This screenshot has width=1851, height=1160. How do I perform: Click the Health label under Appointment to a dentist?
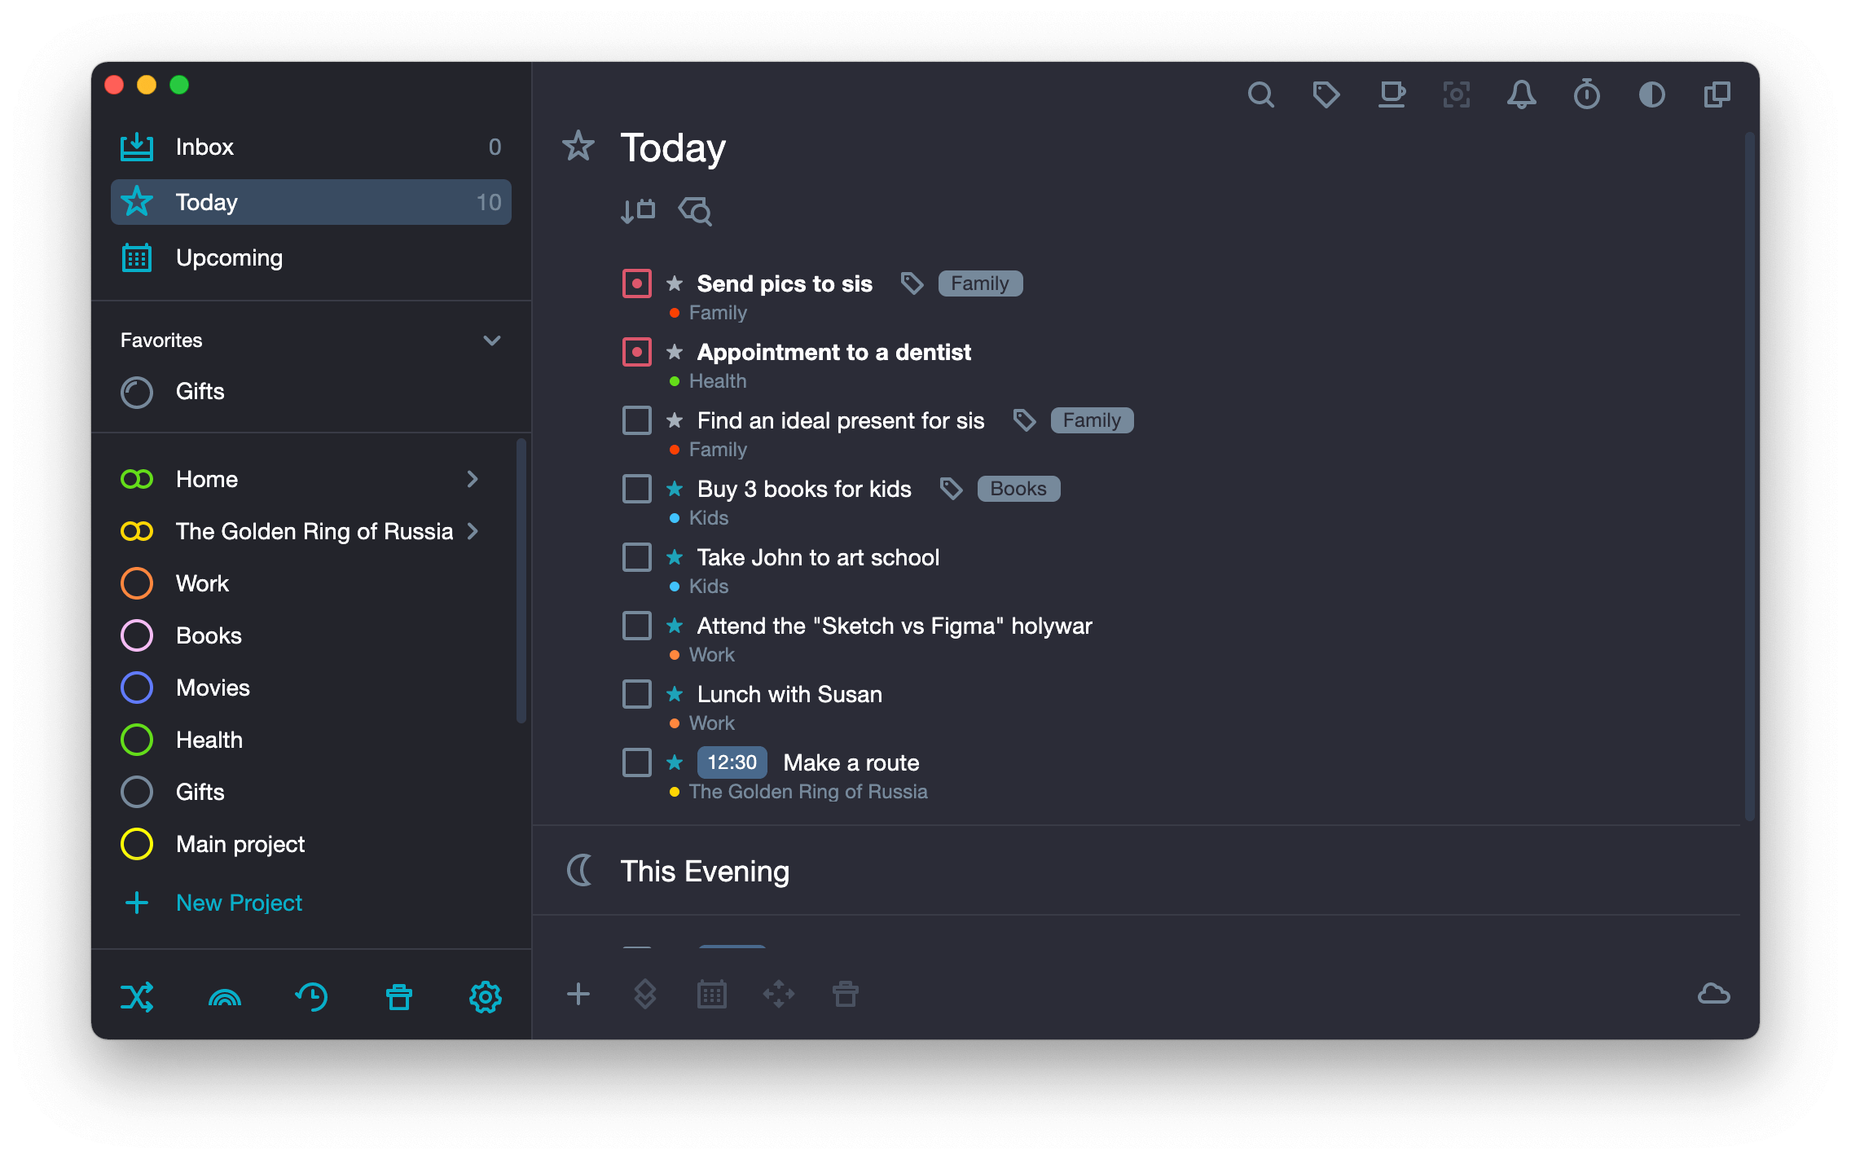(x=718, y=381)
